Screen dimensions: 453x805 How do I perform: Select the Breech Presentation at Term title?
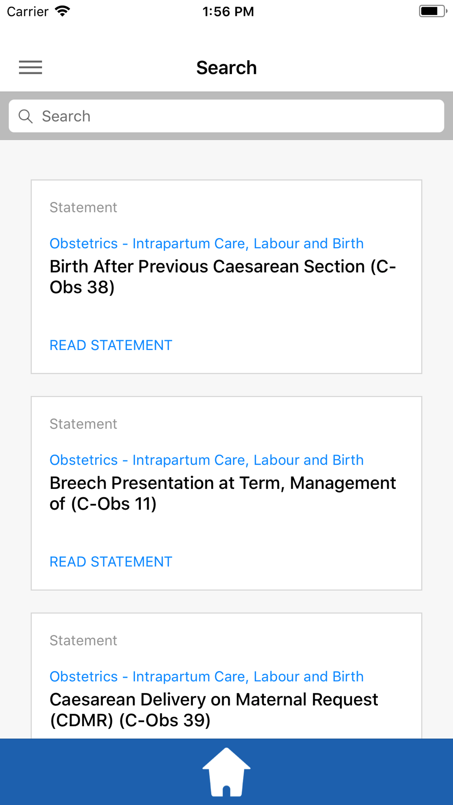[222, 493]
